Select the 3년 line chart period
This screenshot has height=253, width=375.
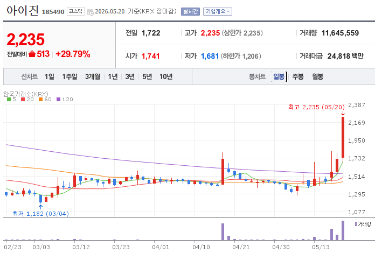coord(130,76)
